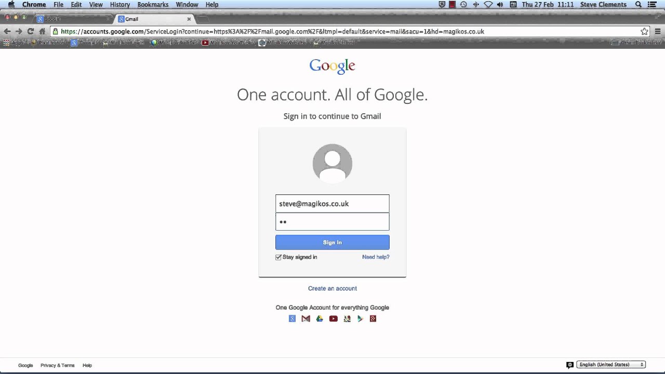Click the Wi-Fi status icon
The height and width of the screenshot is (374, 665).
pyautogui.click(x=488, y=5)
